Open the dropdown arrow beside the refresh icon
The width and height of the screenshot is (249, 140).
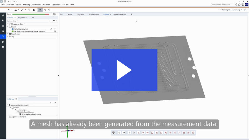point(48,10)
